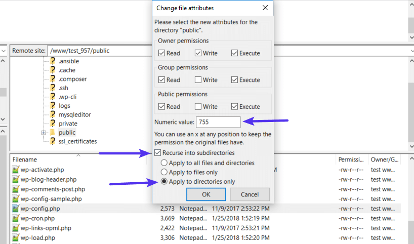
Task: Select the public folder icon in tree
Action: [x=53, y=133]
